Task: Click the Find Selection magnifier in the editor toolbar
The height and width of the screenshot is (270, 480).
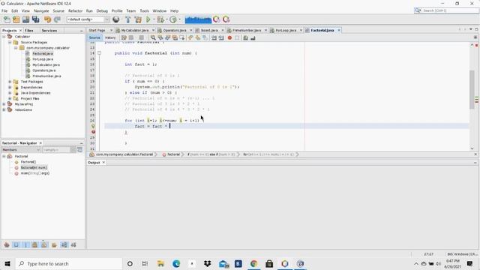Action: point(153,38)
